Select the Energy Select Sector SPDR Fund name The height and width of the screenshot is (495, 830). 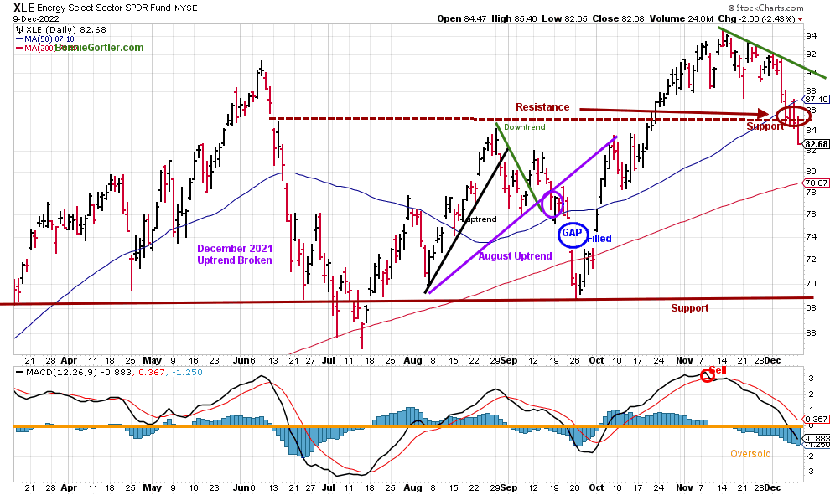tap(103, 8)
